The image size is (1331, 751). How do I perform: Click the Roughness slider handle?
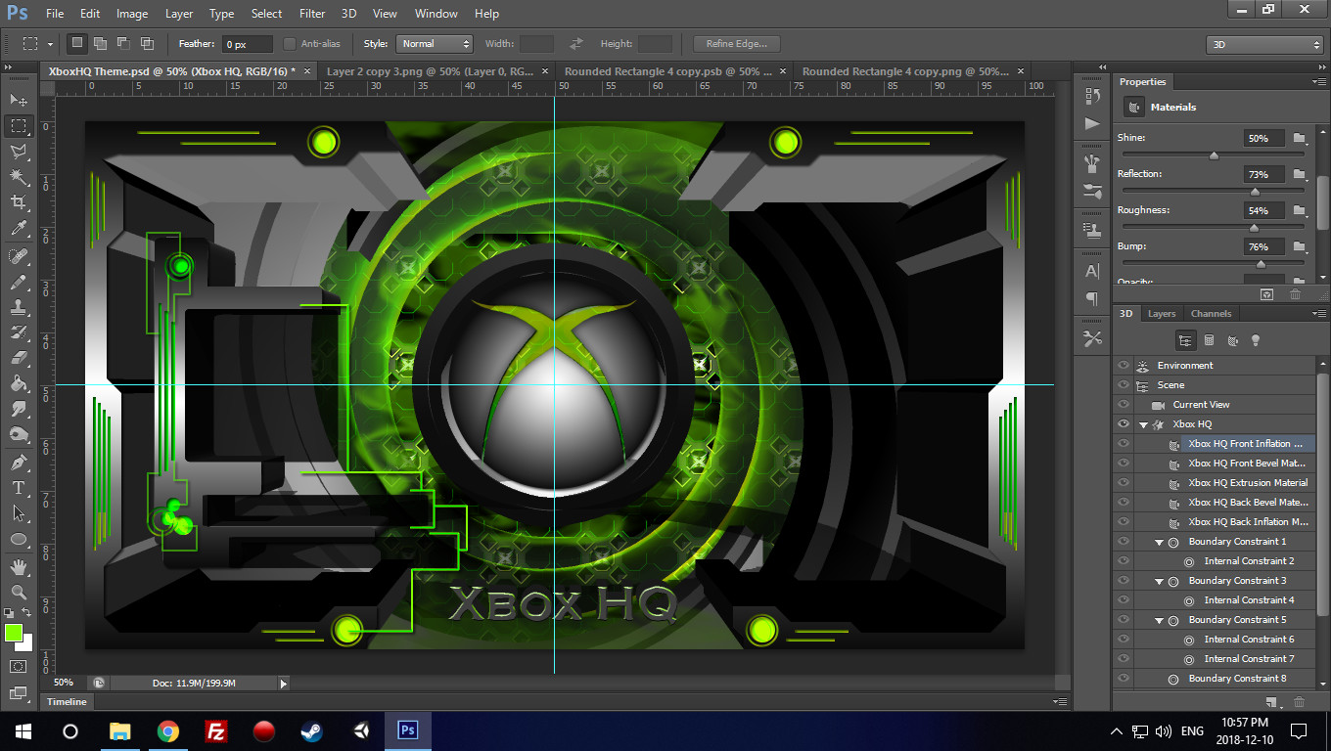click(x=1255, y=228)
